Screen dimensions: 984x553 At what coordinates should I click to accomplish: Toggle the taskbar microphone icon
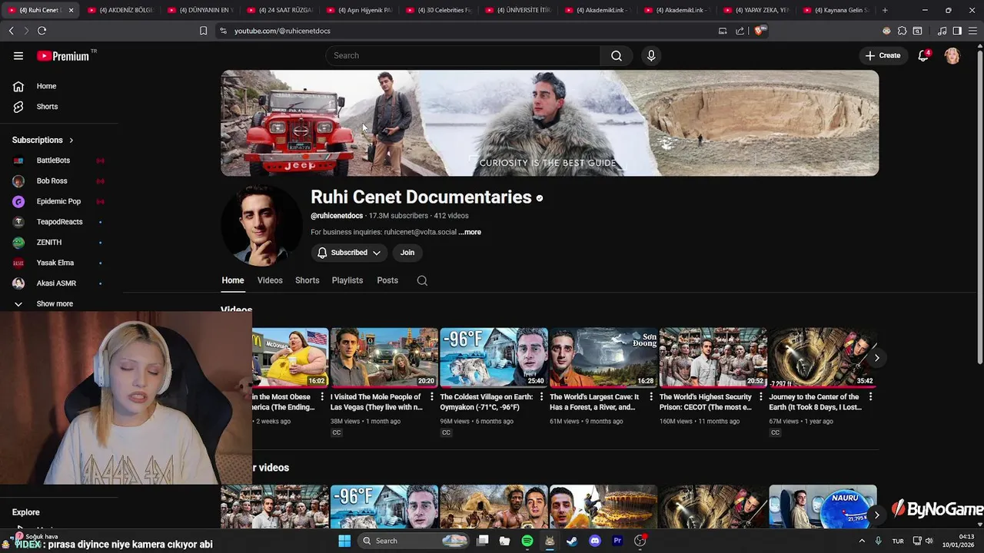[878, 541]
